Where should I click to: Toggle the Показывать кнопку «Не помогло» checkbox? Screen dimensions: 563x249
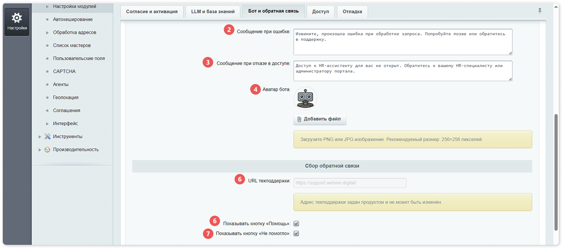[x=296, y=233]
